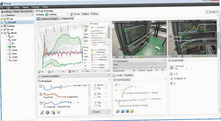Click the round icon beside M Eacard entry
The width and height of the screenshot is (221, 121).
point(172,68)
